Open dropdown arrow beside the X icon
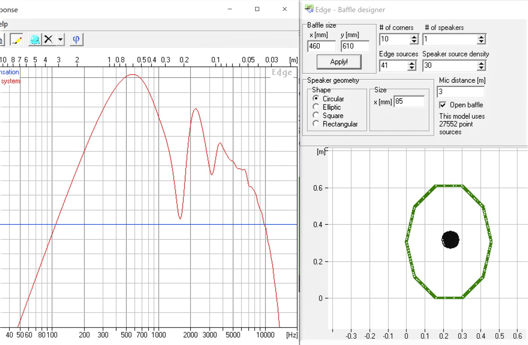 click(60, 39)
